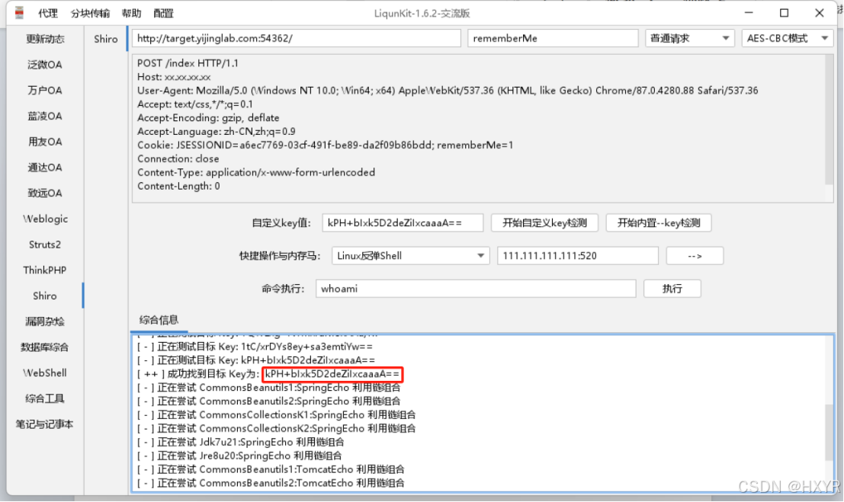This screenshot has width=844, height=502.
Task: Select Weblogic in the sidebar
Action: click(45, 219)
